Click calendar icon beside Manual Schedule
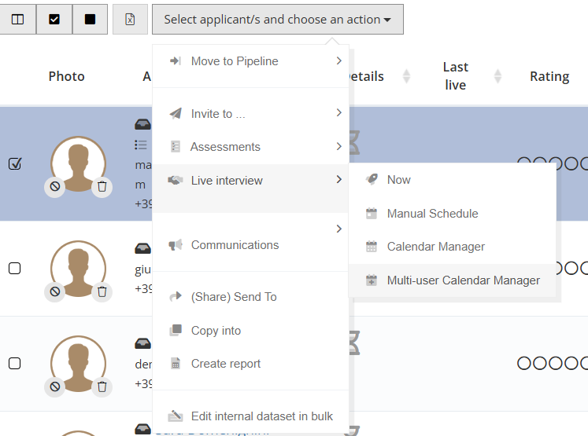The height and width of the screenshot is (436, 588). [x=372, y=214]
